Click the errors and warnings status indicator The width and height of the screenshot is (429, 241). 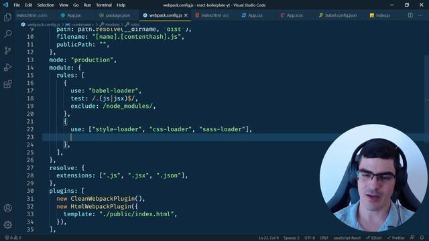tap(13, 238)
